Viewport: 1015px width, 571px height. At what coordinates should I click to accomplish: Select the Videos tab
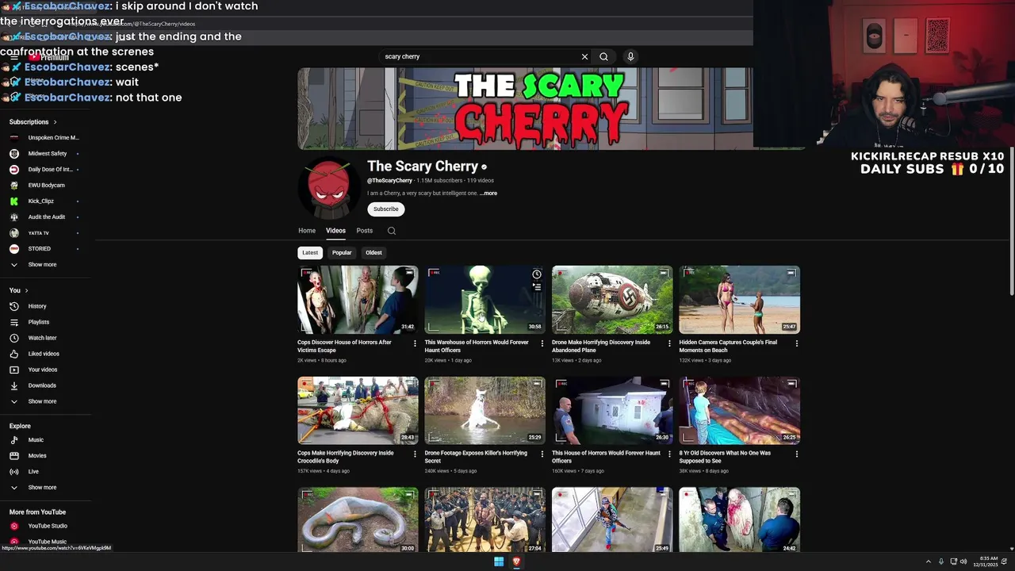(x=335, y=231)
